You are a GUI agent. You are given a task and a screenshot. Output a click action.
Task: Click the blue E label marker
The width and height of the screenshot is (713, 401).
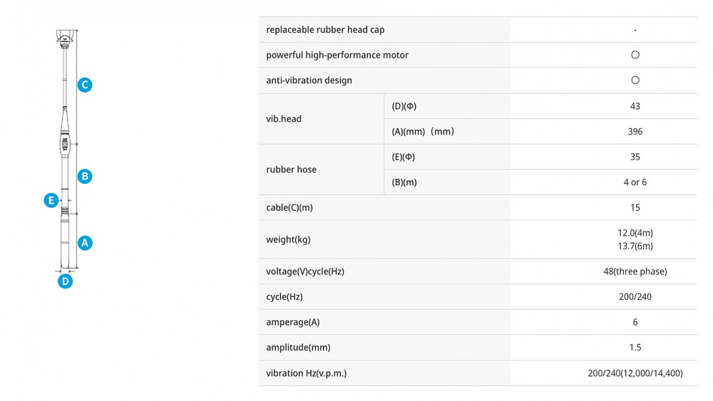(51, 200)
